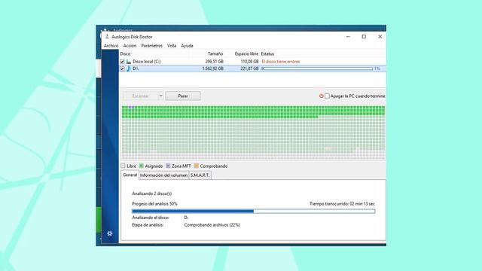Viewport: 482px width, 271px height.
Task: Click the Progreso del análisis progress bar
Action: [253, 211]
